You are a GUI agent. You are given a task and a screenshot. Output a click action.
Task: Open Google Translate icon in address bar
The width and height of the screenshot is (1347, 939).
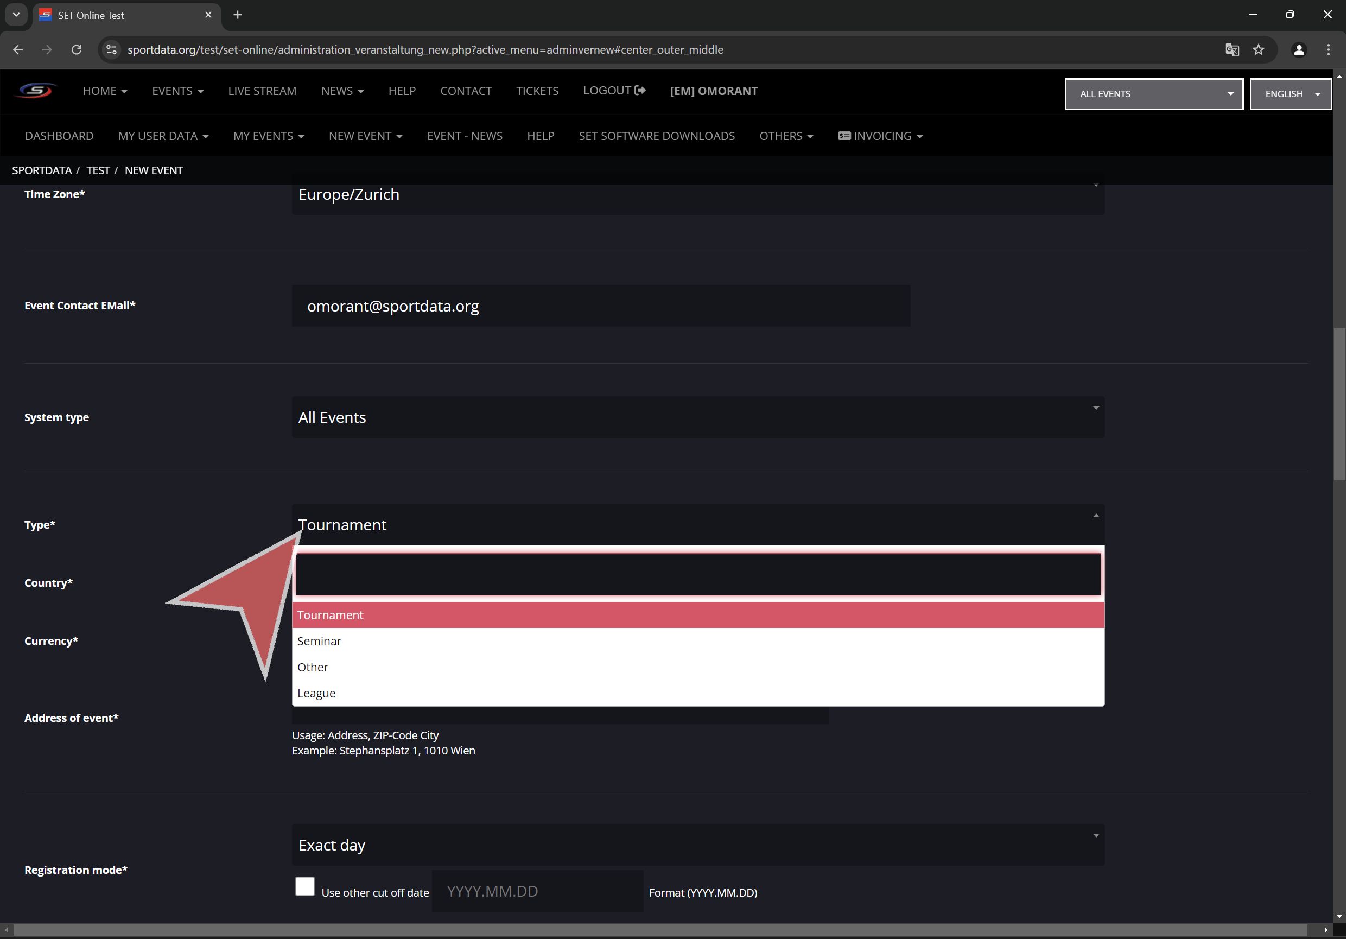(x=1231, y=50)
